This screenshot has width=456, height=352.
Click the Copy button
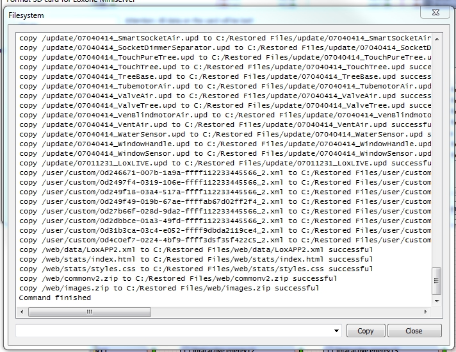(366, 331)
